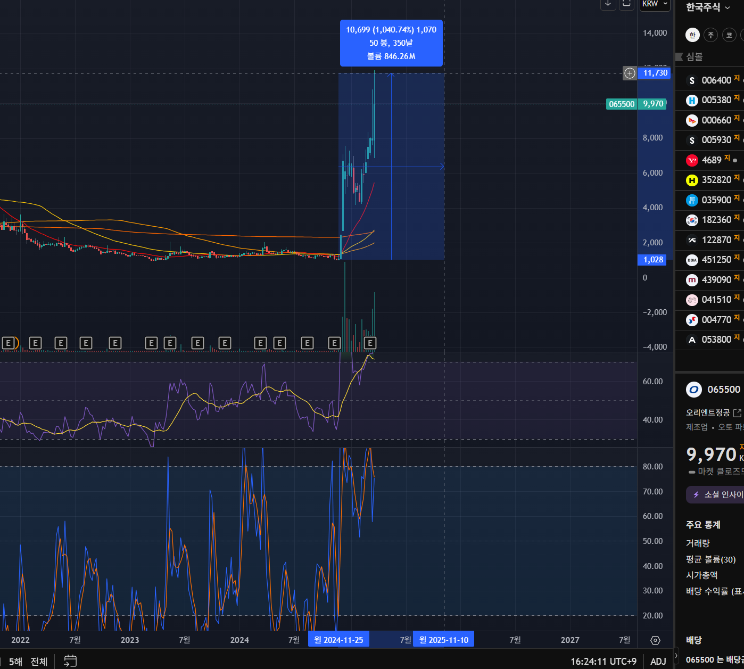744x669 pixels.
Task: Select 005380 in the watchlist
Action: pos(716,100)
